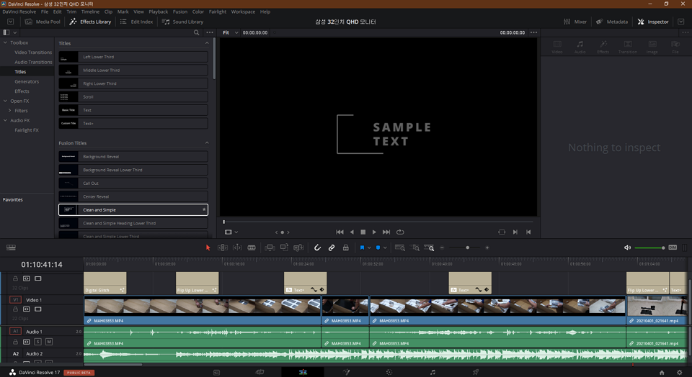Screen dimensions: 692x377
Task: Mute Audio 1 track with M
Action: [x=48, y=341]
